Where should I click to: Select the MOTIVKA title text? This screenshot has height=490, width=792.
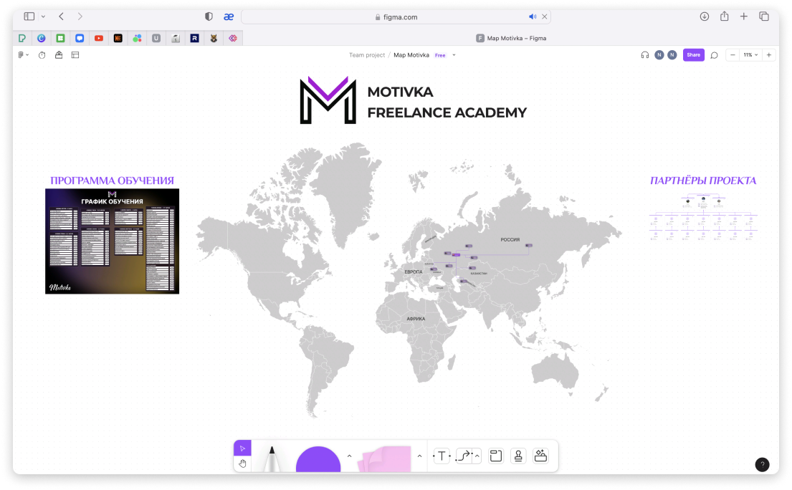coord(400,92)
